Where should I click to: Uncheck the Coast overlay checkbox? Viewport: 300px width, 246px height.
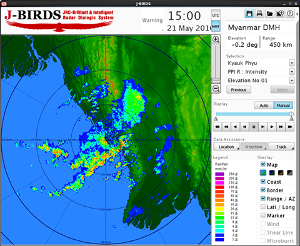[263, 182]
